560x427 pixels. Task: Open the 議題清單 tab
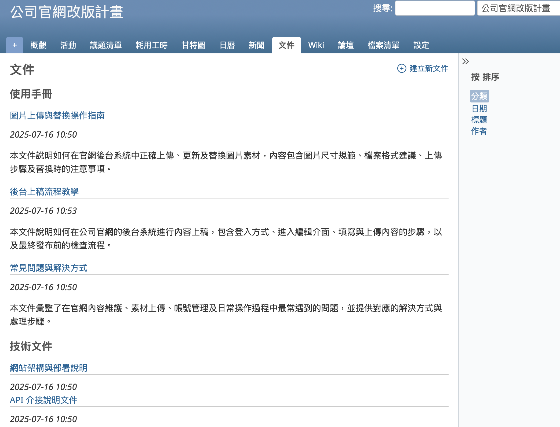pos(106,45)
